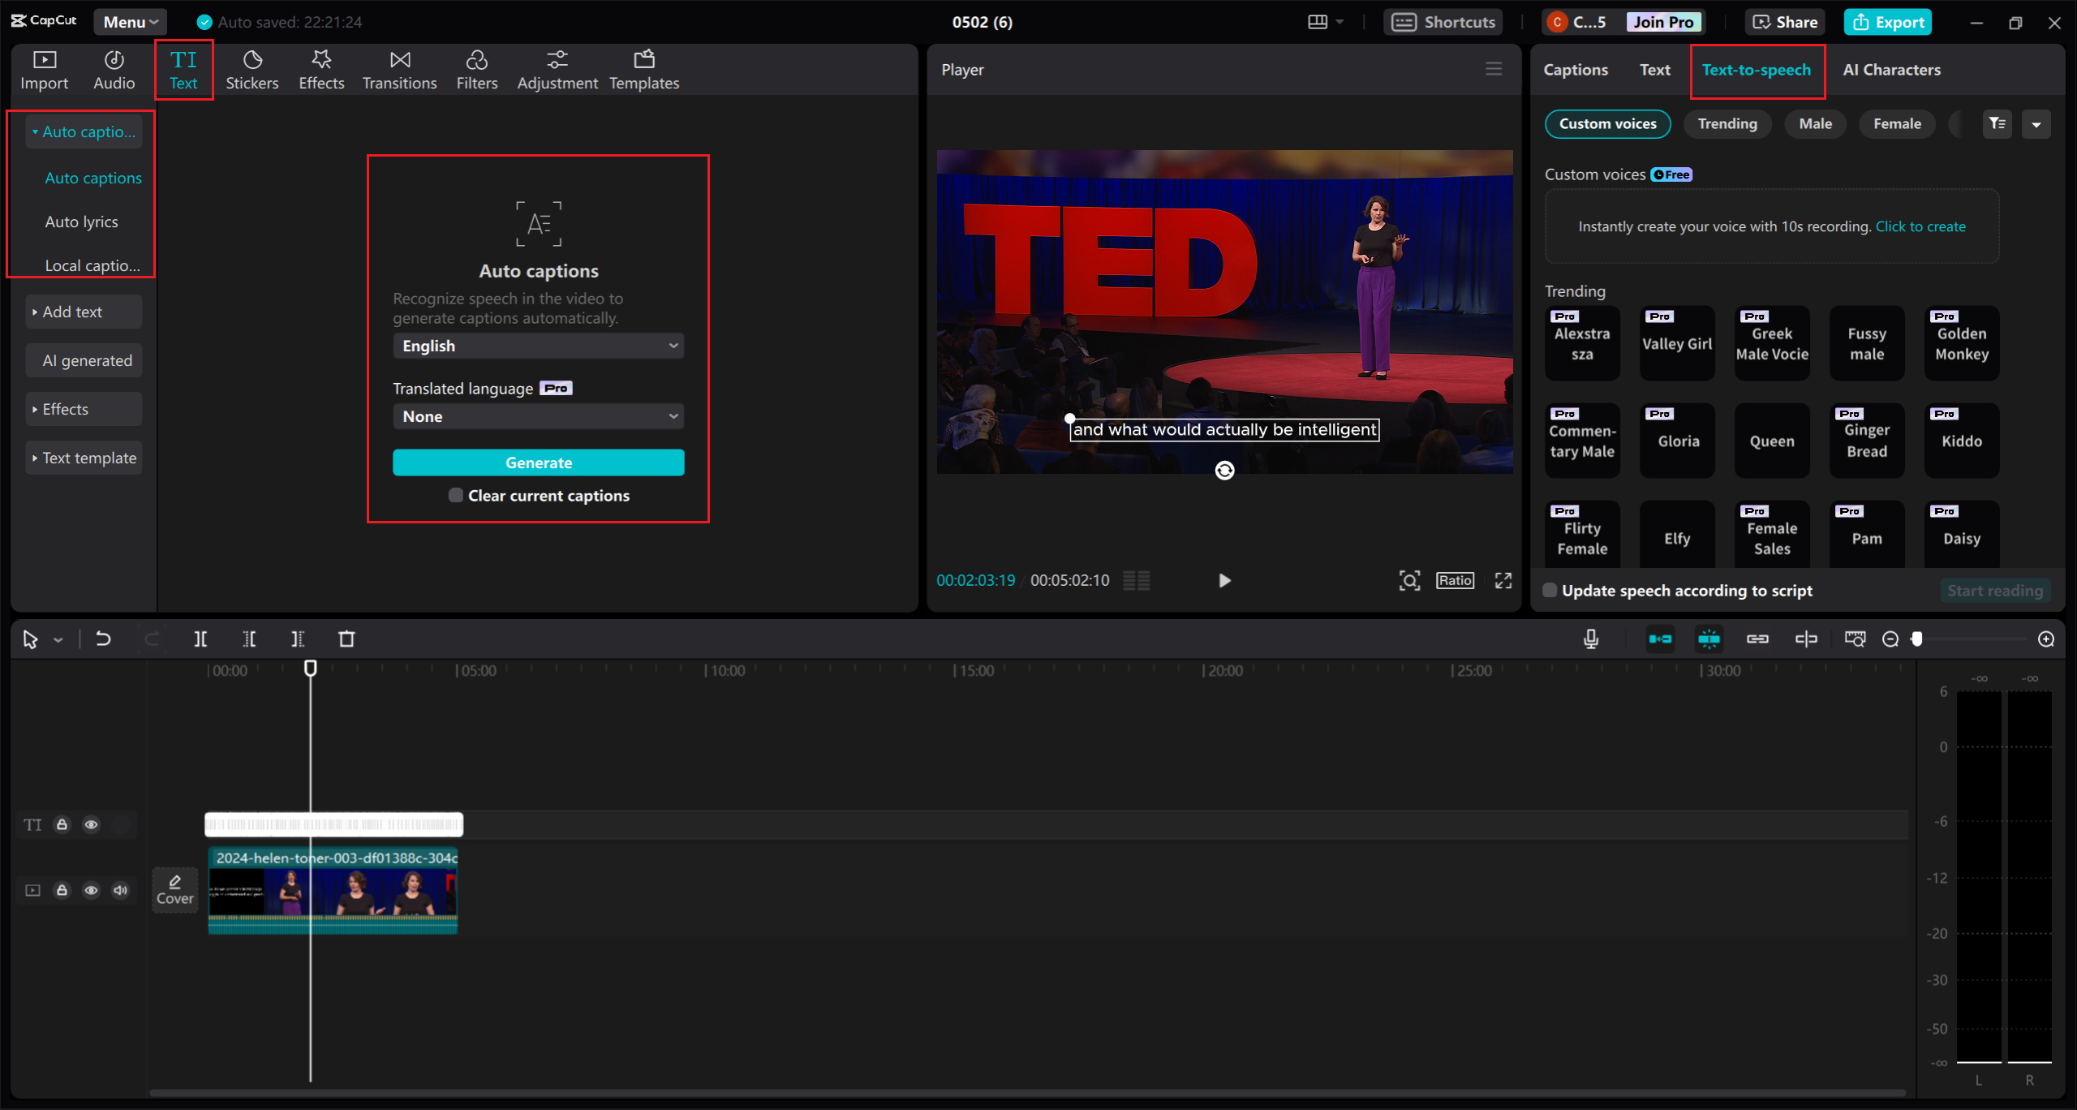
Task: Open the English caption language dropdown
Action: pyautogui.click(x=538, y=345)
